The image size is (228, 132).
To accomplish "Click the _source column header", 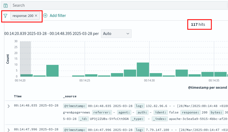I will coord(70,96).
